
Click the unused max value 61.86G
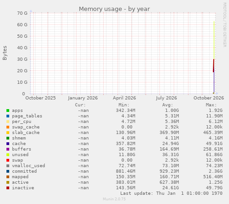click(214, 155)
